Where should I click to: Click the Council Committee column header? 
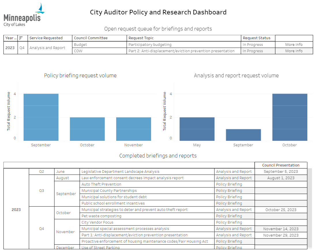click(99, 38)
